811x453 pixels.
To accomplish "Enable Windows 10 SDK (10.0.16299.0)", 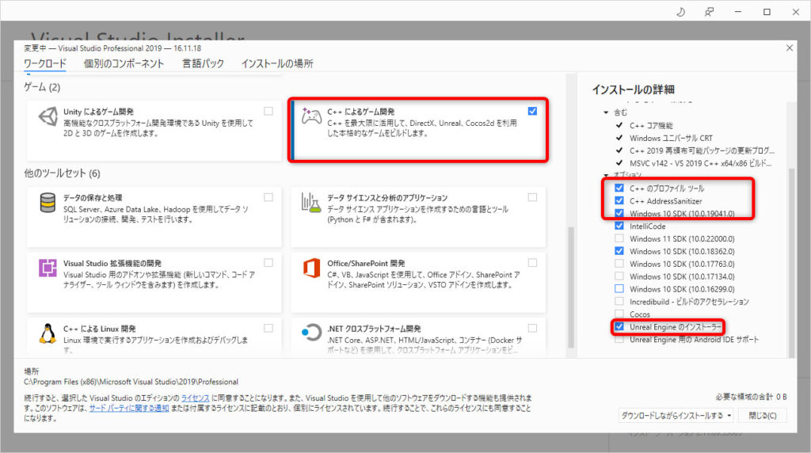I will pyautogui.click(x=619, y=288).
